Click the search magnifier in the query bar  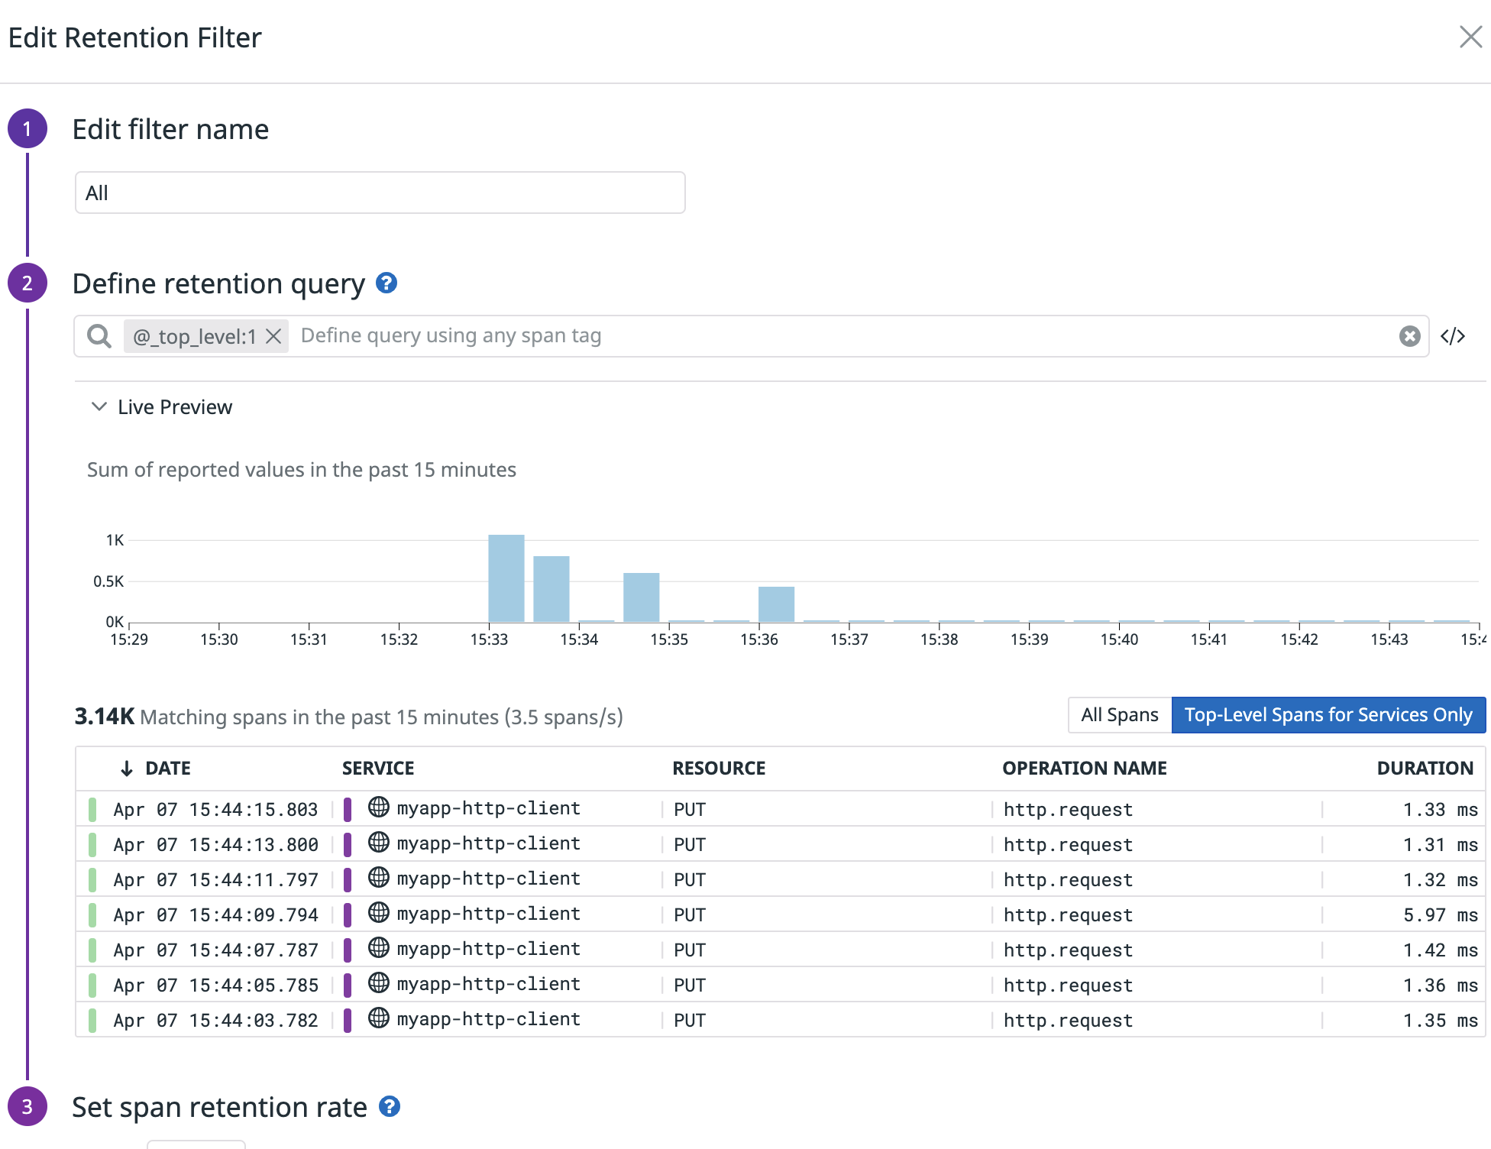(x=99, y=336)
